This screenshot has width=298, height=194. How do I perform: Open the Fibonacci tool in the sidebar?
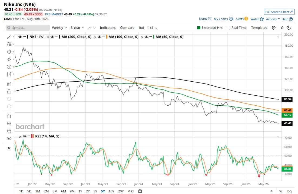pyautogui.click(x=9, y=44)
